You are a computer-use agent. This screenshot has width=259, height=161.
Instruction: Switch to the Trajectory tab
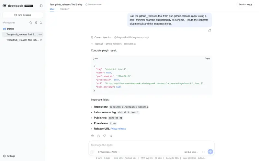click(x=65, y=9)
